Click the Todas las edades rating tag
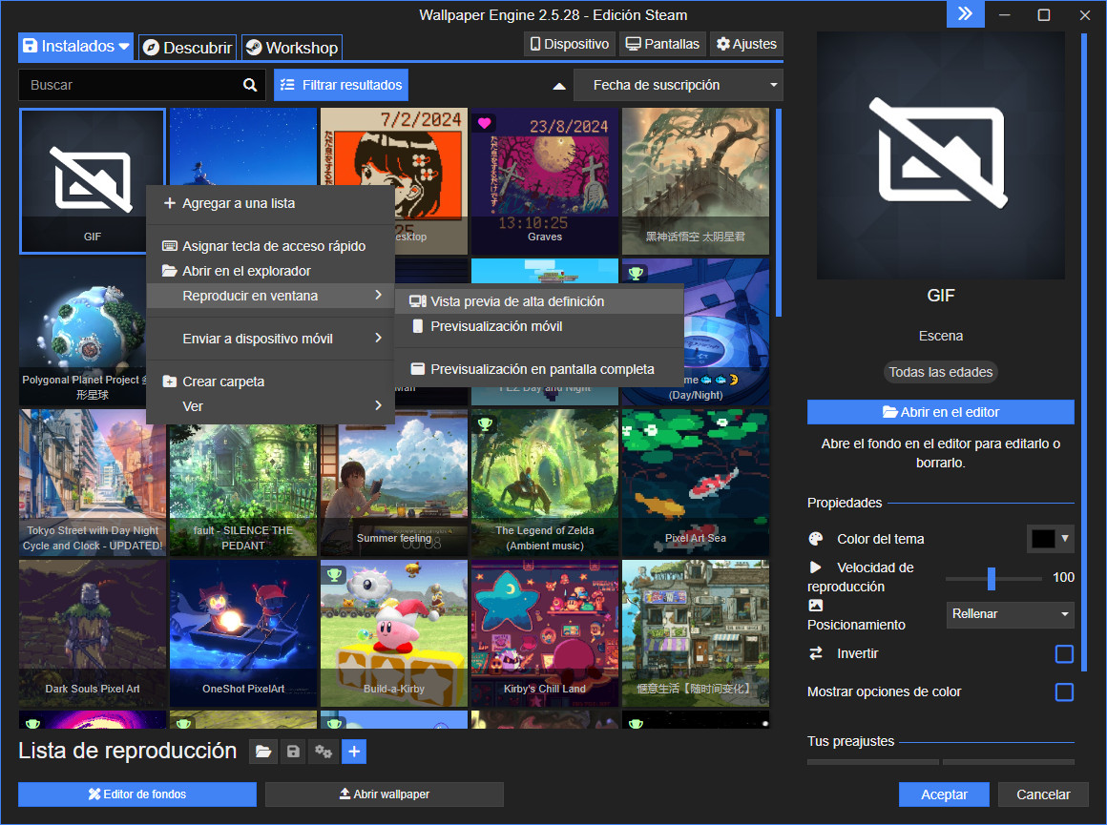 pyautogui.click(x=940, y=372)
